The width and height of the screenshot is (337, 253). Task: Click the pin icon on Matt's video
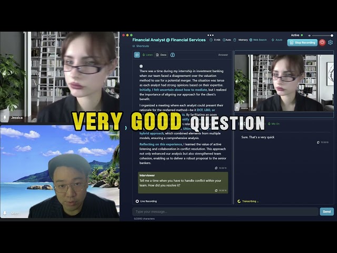[x=5, y=213]
